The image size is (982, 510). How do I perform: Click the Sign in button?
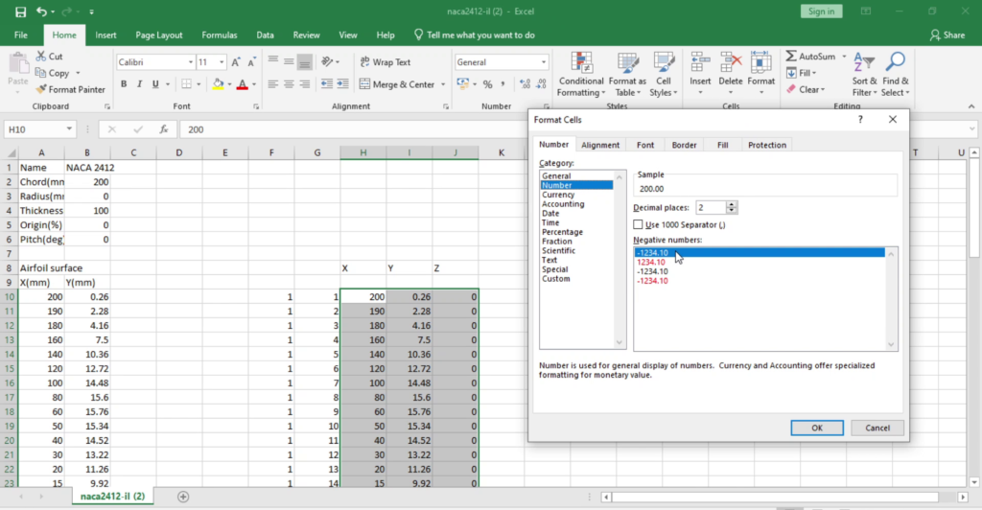pos(821,12)
